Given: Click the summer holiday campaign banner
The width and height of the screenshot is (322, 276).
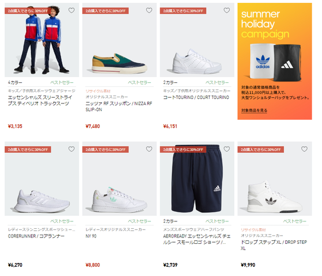Looking at the screenshot, I should (275, 61).
